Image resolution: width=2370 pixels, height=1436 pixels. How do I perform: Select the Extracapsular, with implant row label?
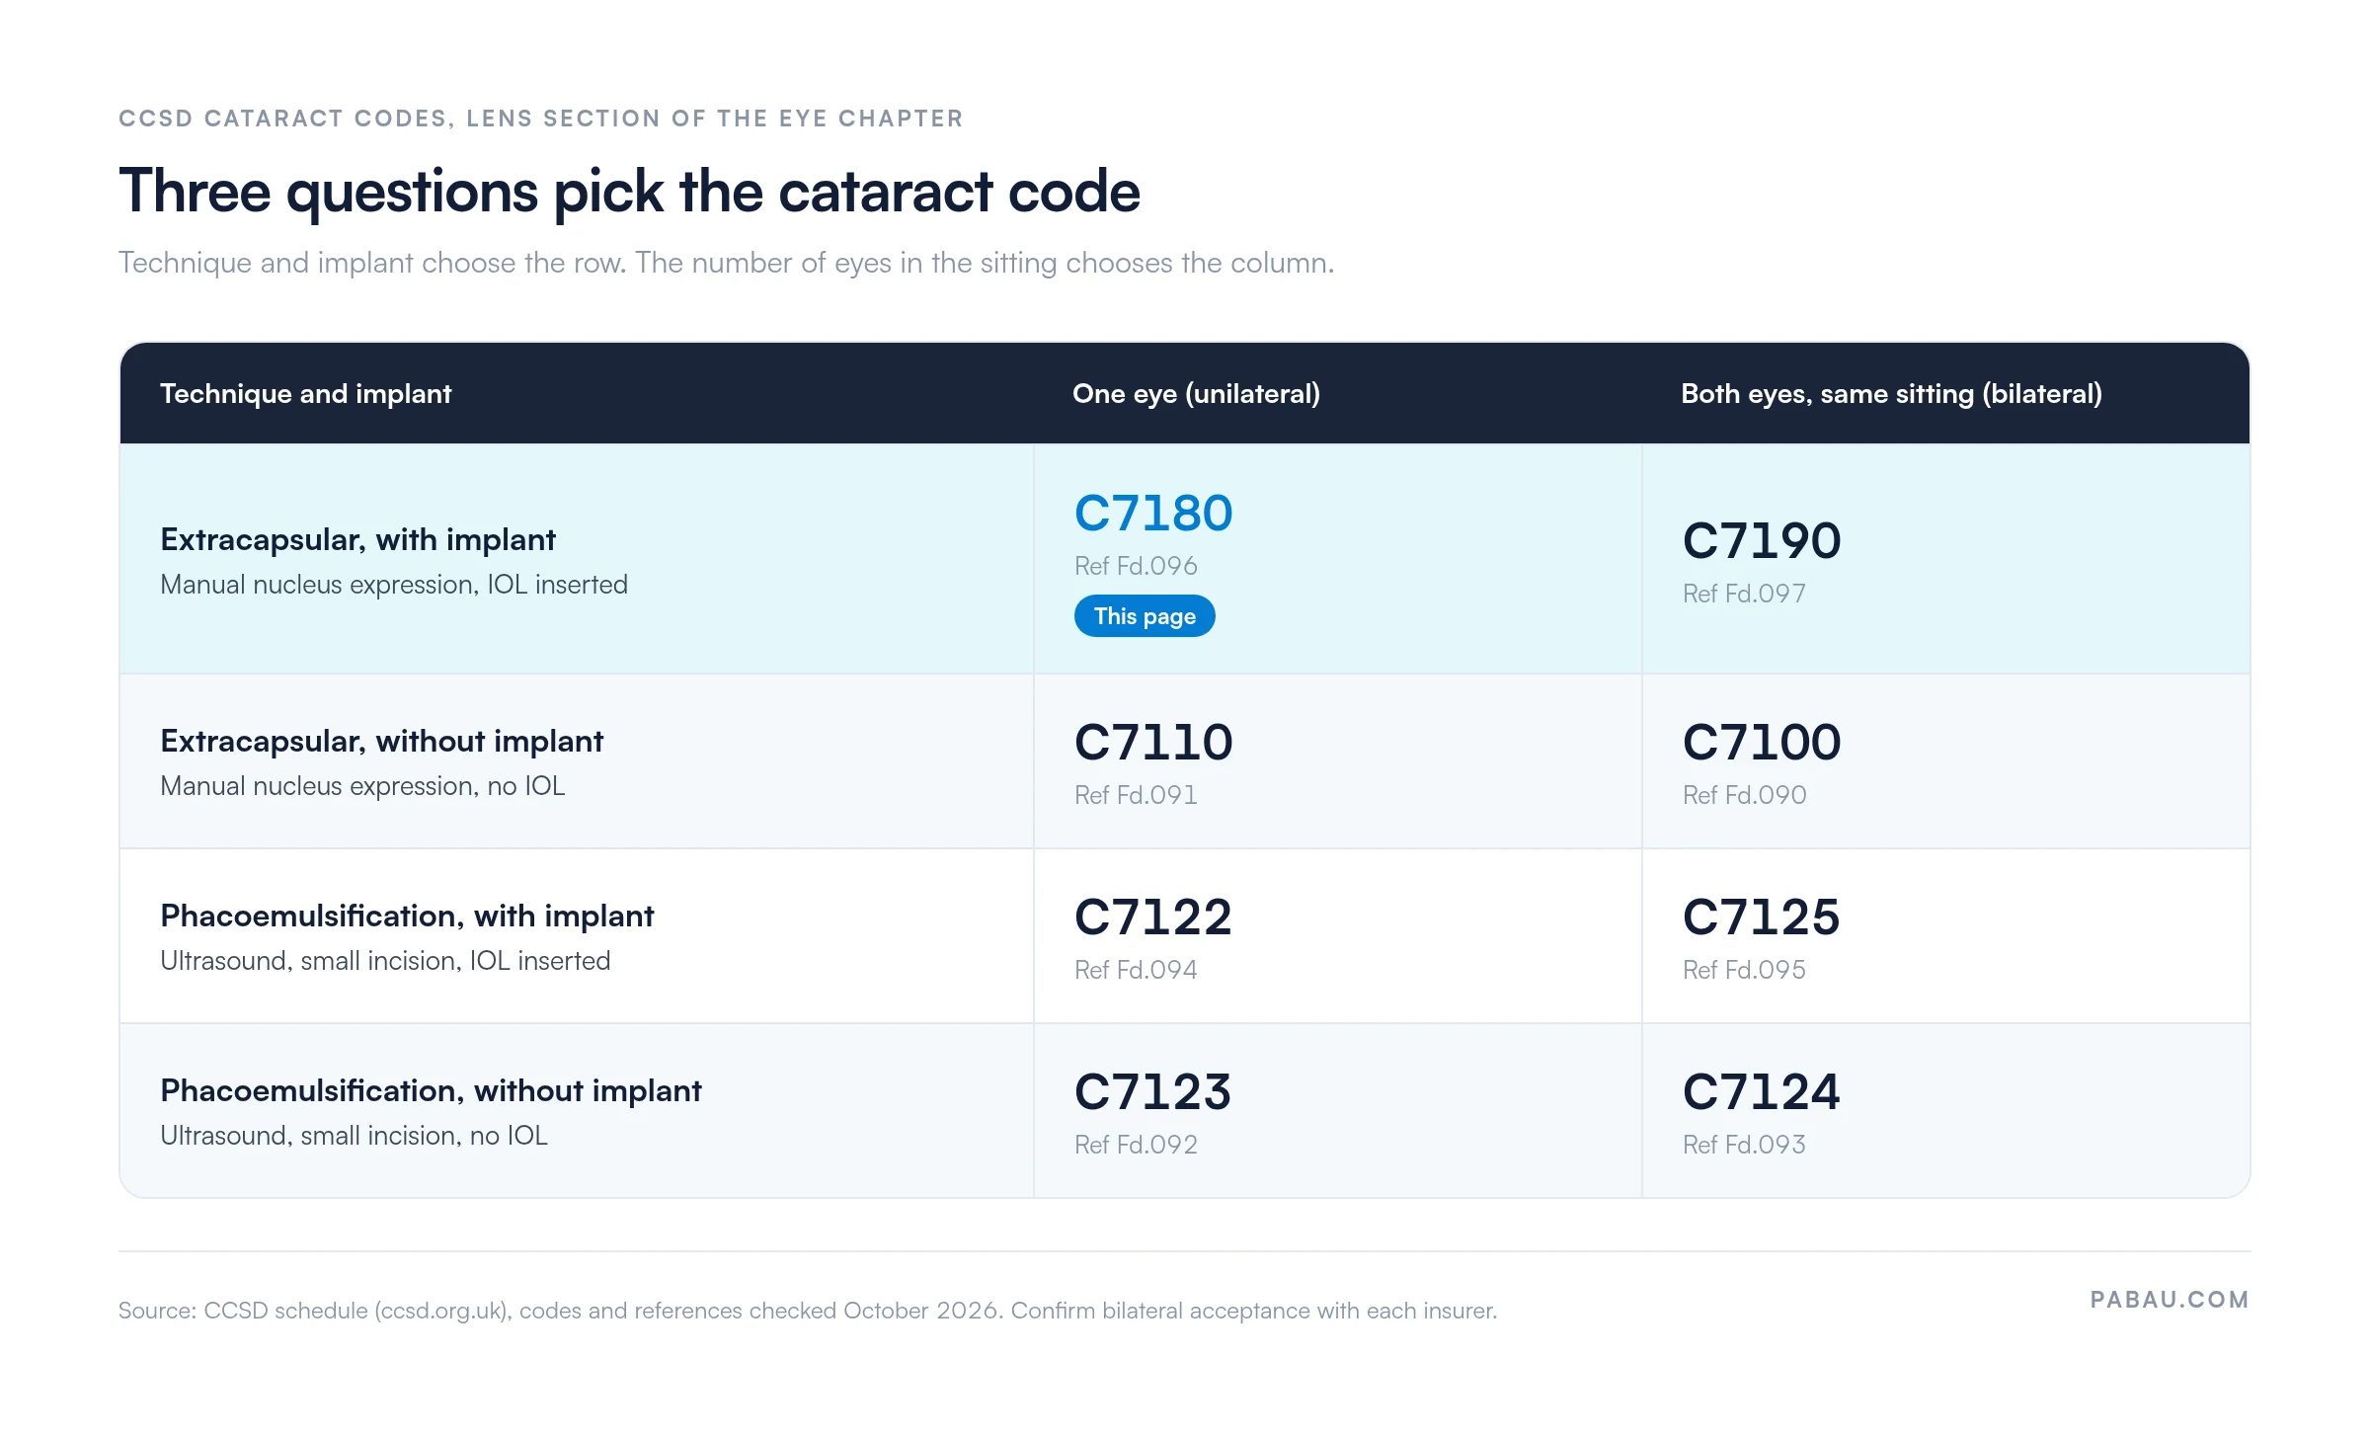click(357, 539)
